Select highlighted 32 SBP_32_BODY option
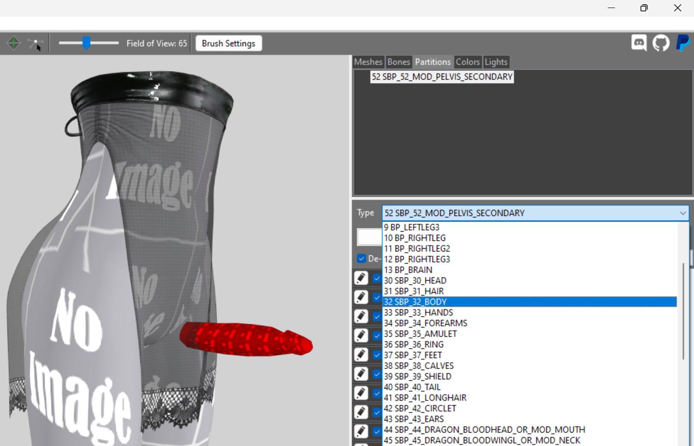This screenshot has width=694, height=446. (x=530, y=302)
